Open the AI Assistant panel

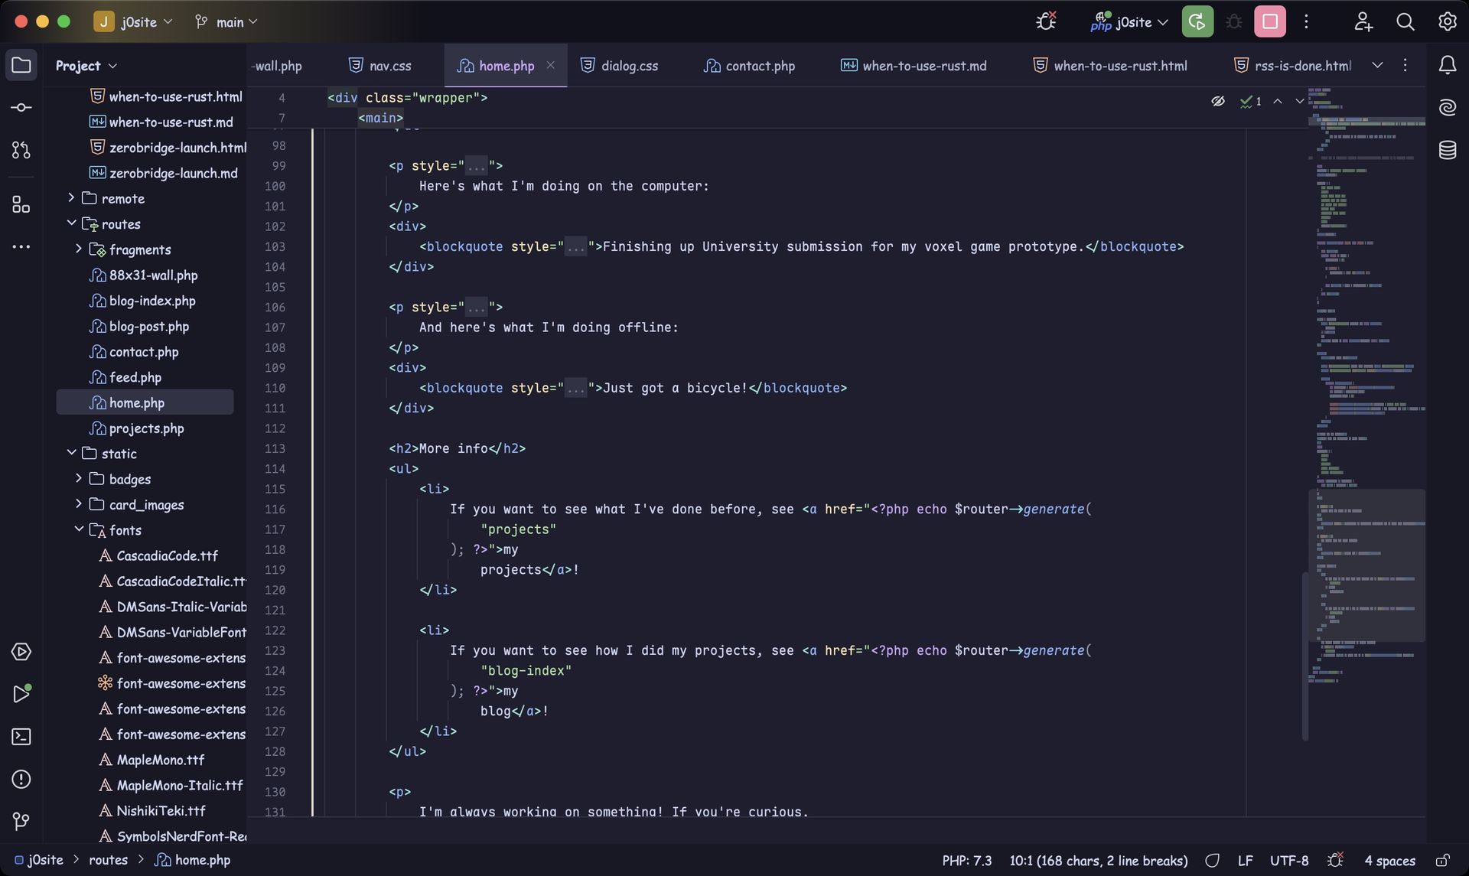(1448, 107)
